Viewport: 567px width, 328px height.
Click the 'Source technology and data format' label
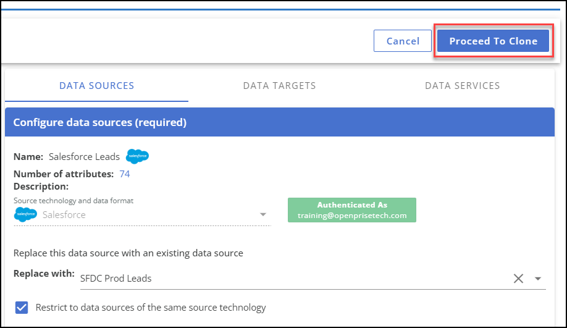(x=73, y=201)
